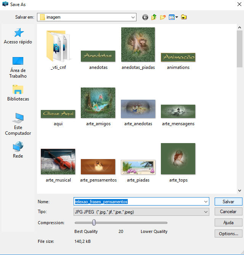Image resolution: width=244 pixels, height=255 pixels.
Task: Click the vertical scrollbar thumb
Action: click(239, 49)
